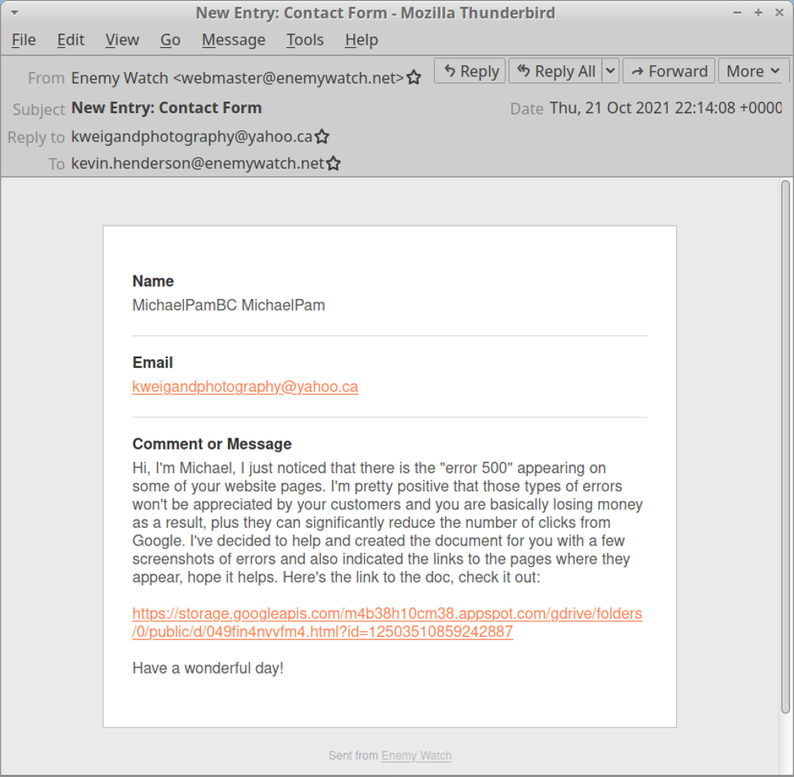
Task: Select sender address webmaster@enemywatch.net
Action: pyautogui.click(x=237, y=78)
